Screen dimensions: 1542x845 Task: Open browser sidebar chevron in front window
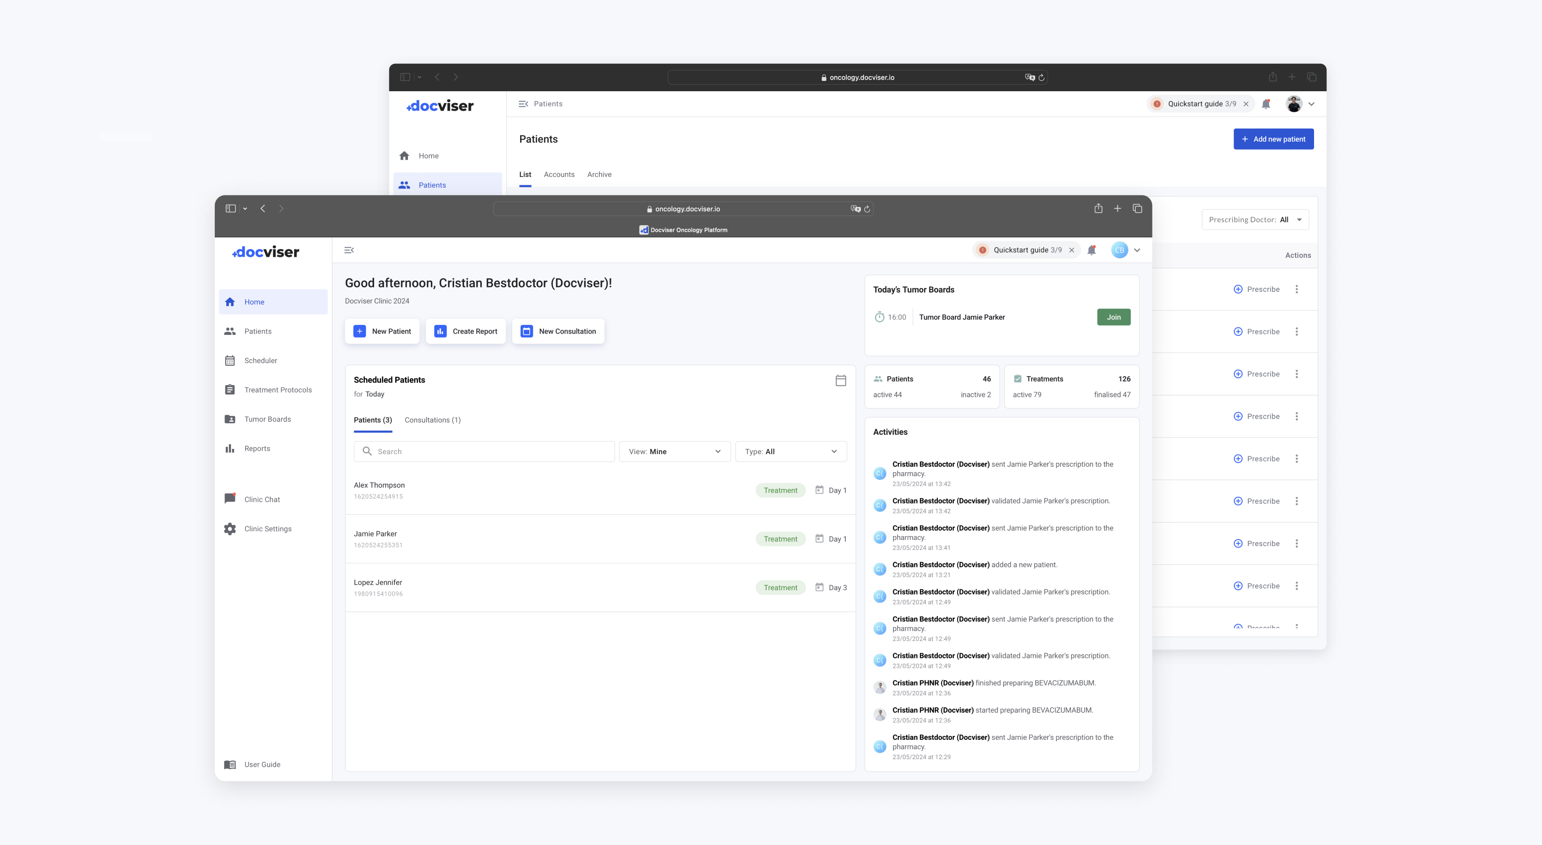click(x=245, y=209)
